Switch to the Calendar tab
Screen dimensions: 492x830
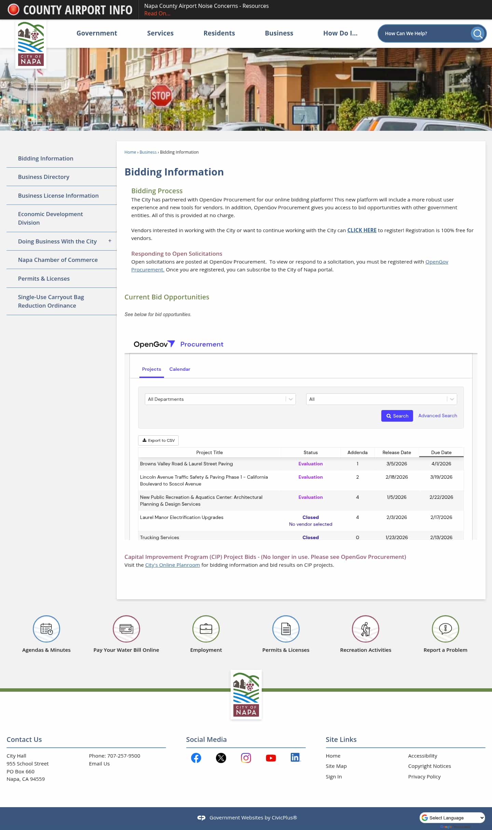coord(180,369)
